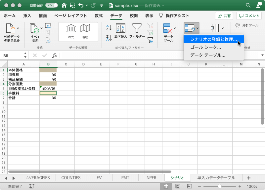The height and width of the screenshot is (190, 265).
Task: Click the accessibility status bar icon
Action: [x=32, y=186]
